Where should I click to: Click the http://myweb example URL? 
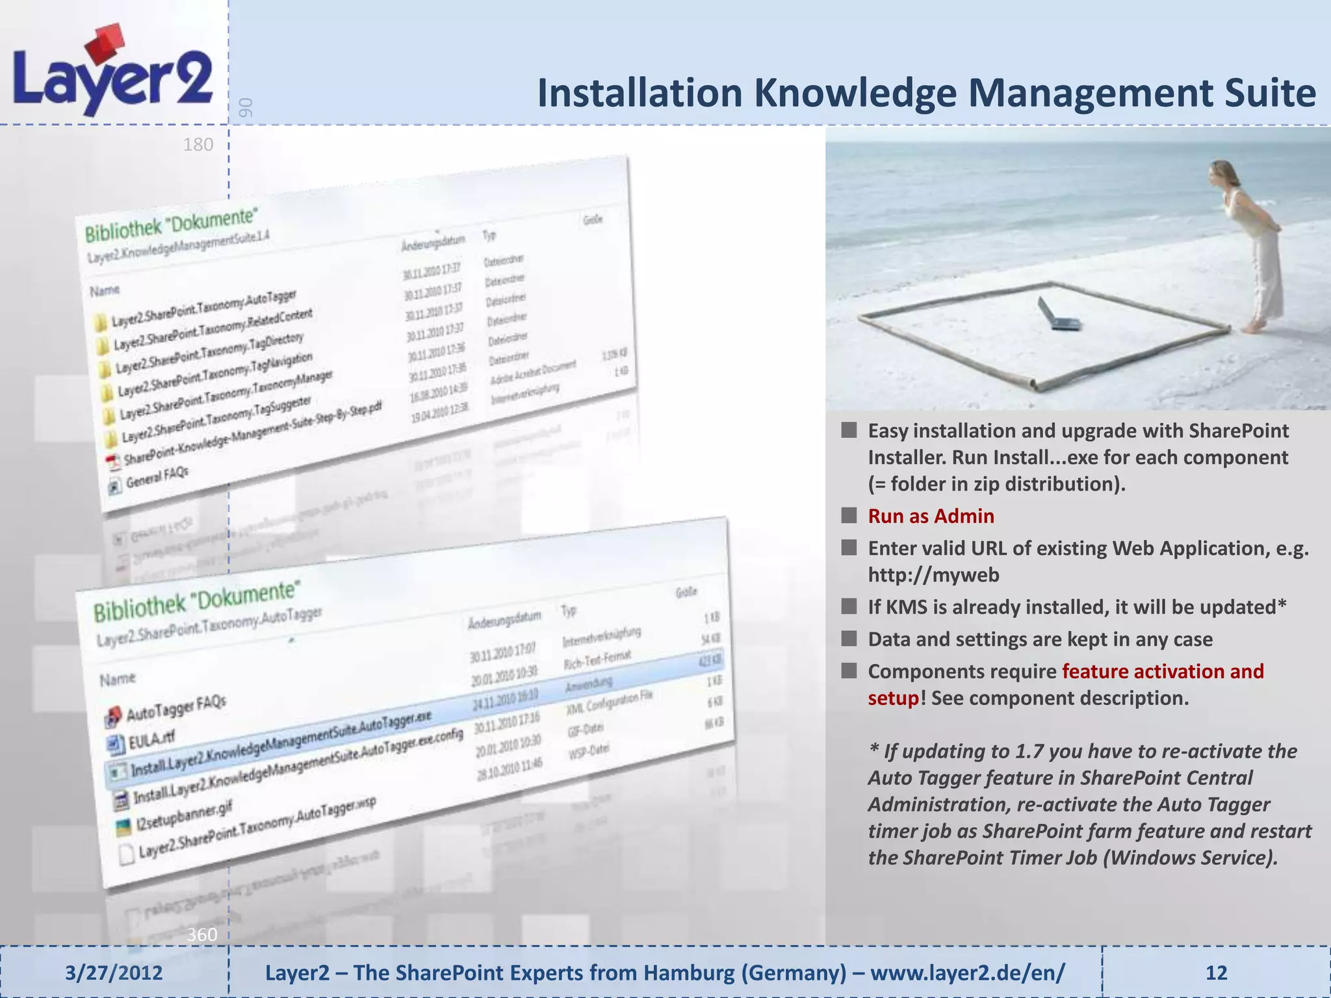pyautogui.click(x=934, y=575)
